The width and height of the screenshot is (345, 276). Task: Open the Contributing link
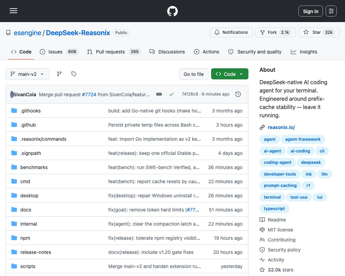[x=277, y=240]
